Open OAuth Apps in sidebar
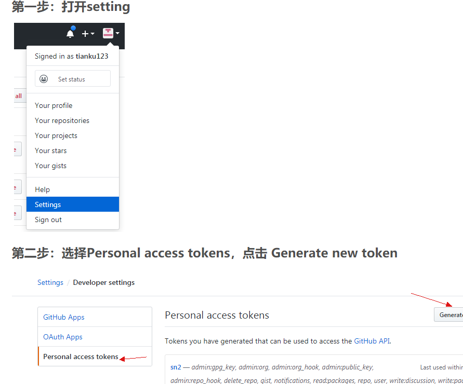Screen dimensions: 463x384 [x=62, y=337]
